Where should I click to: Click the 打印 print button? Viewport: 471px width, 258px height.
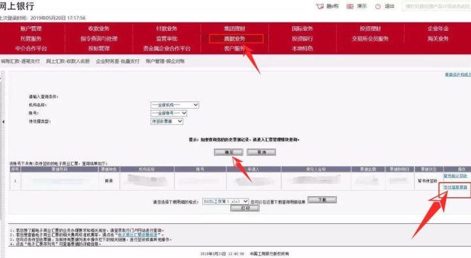click(245, 208)
